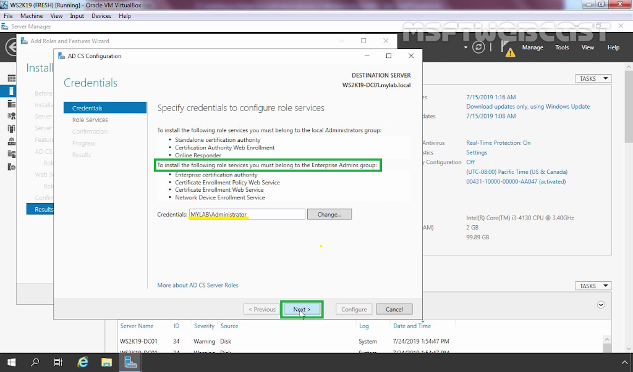The width and height of the screenshot is (633, 372).
Task: Open AD DS icon in sidebar
Action: pyautogui.click(x=11, y=129)
